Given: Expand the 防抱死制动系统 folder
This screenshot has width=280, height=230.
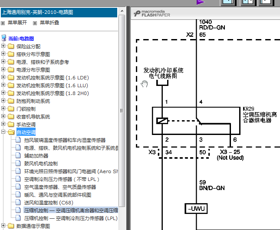Looking at the screenshot, I should click(3, 101).
